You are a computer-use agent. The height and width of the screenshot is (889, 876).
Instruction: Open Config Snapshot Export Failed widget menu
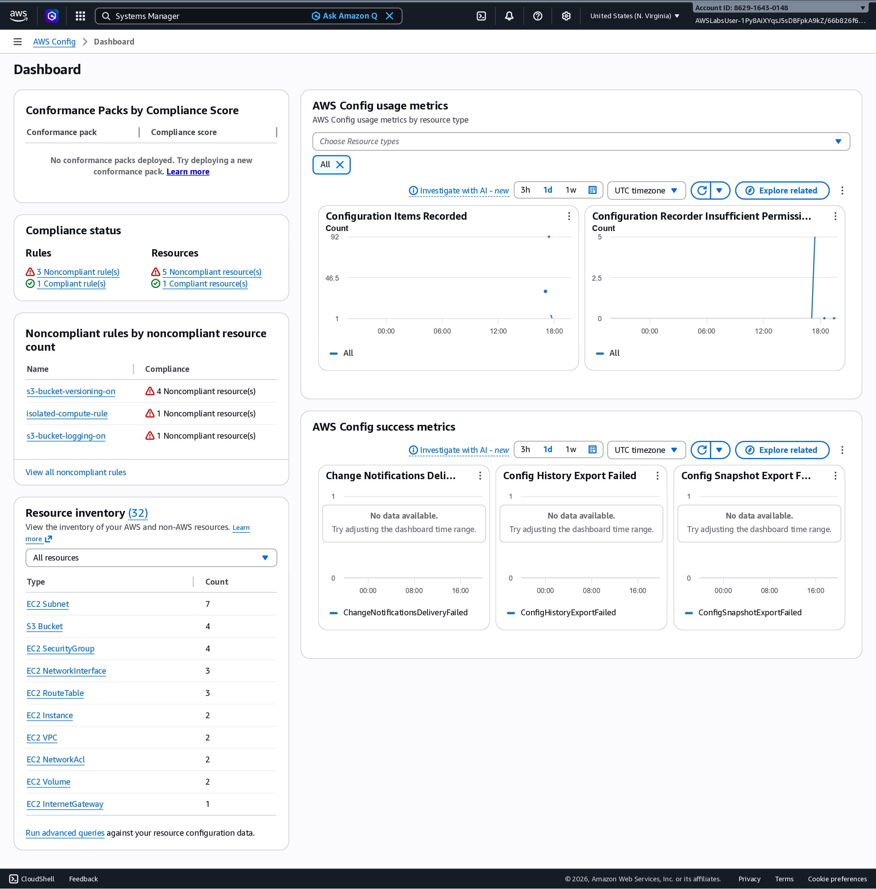(835, 476)
